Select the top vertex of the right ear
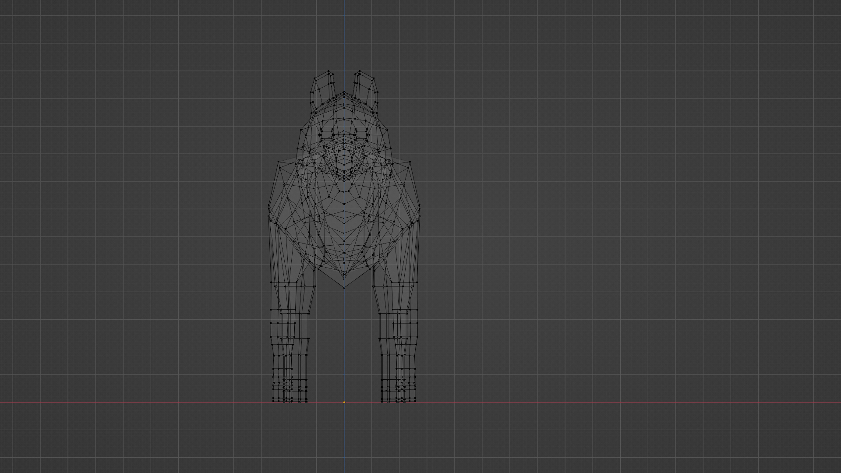841x473 pixels. 360,71
